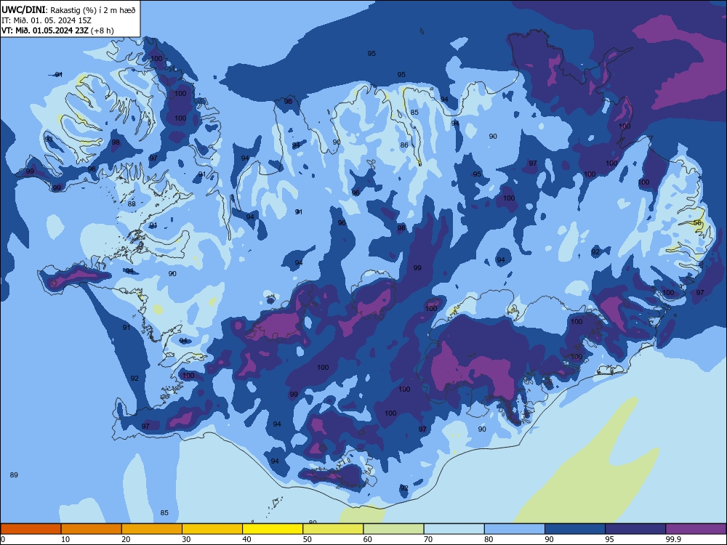This screenshot has width=727, height=545.
Task: Click the '10' label on the legend scale
Action: [65, 539]
